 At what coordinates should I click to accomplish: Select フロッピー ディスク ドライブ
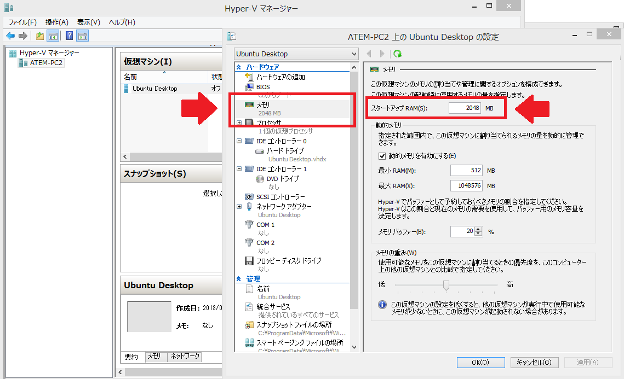[289, 261]
